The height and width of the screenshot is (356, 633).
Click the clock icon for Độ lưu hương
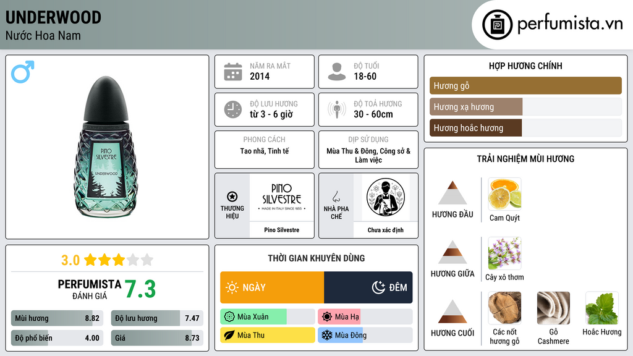233,109
